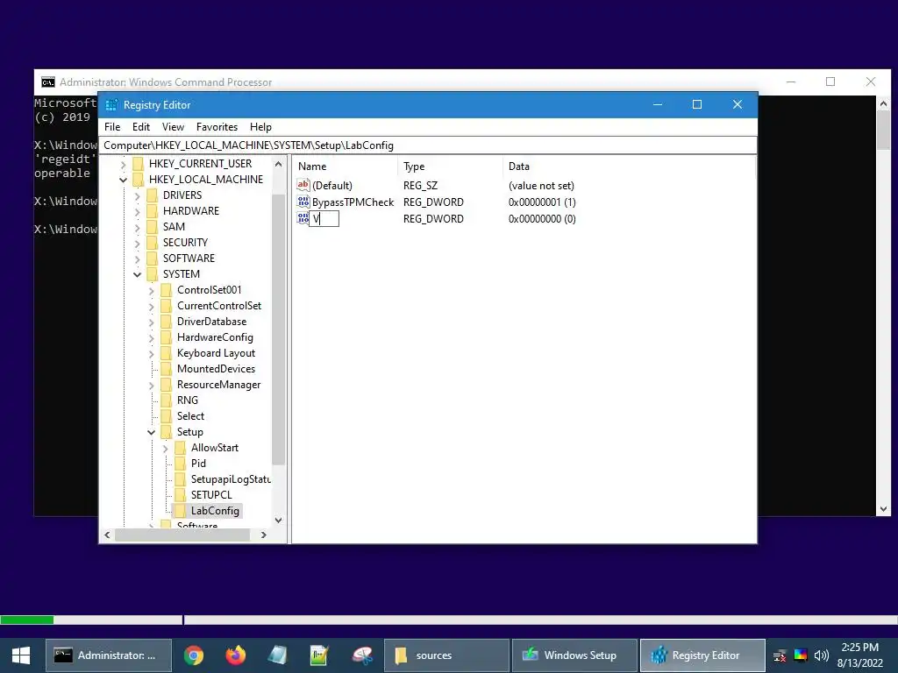Image resolution: width=898 pixels, height=673 pixels.
Task: Switch to the sources folder taskbar button
Action: click(x=446, y=655)
